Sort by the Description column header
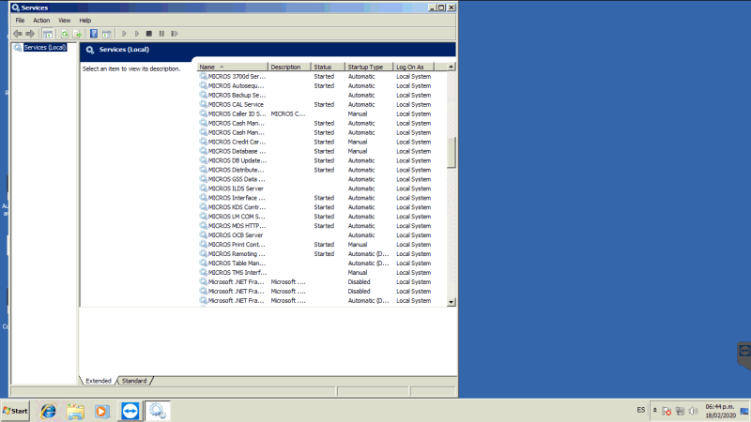 point(289,67)
